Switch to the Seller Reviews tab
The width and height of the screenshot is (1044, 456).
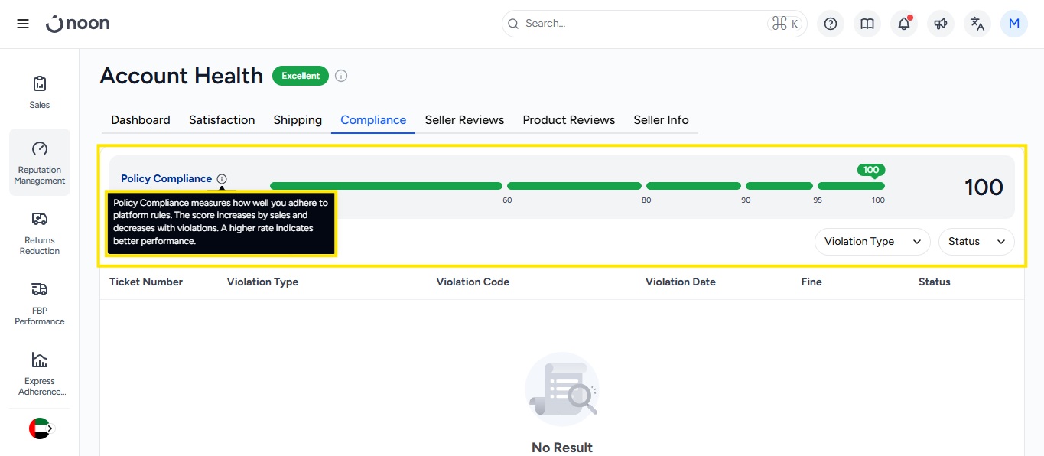click(x=464, y=120)
